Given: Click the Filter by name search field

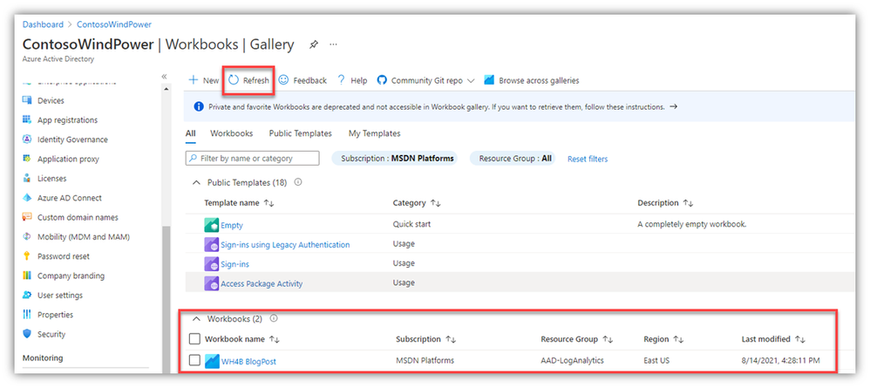Looking at the screenshot, I should coord(252,159).
